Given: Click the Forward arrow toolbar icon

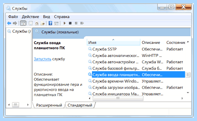Looking at the screenshot, I should tap(15, 23).
